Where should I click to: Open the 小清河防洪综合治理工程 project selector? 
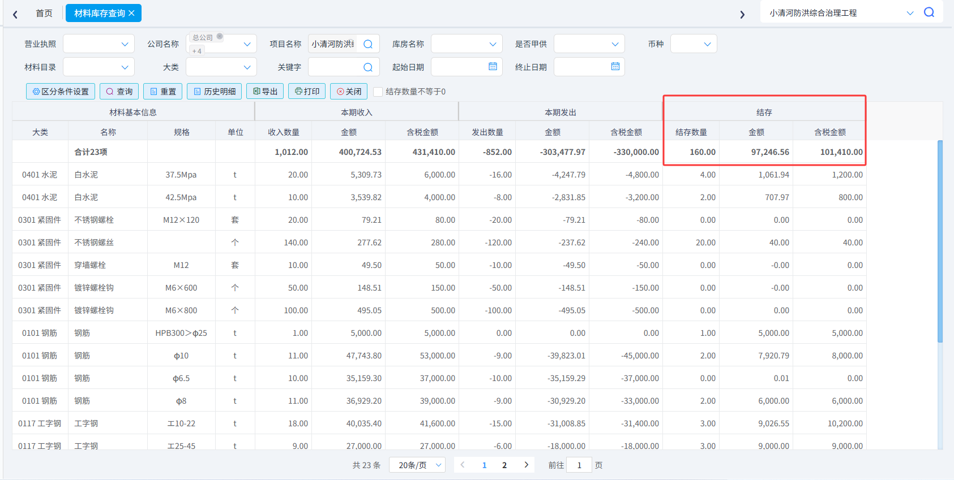click(841, 13)
